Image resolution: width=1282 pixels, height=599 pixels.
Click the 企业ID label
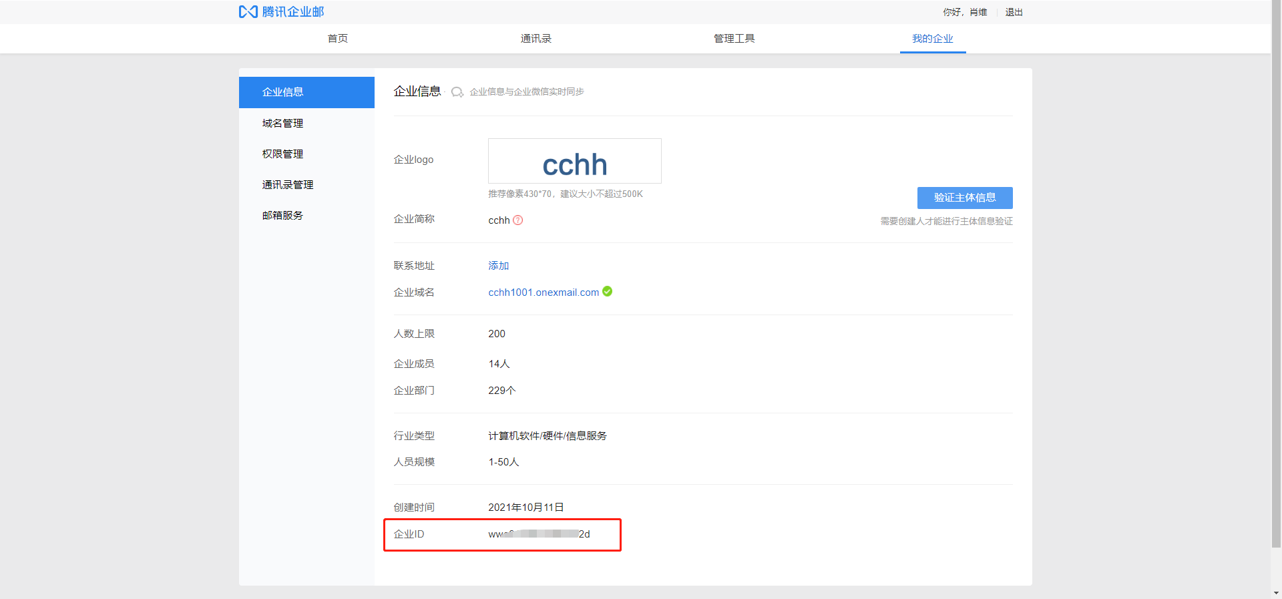[409, 534]
